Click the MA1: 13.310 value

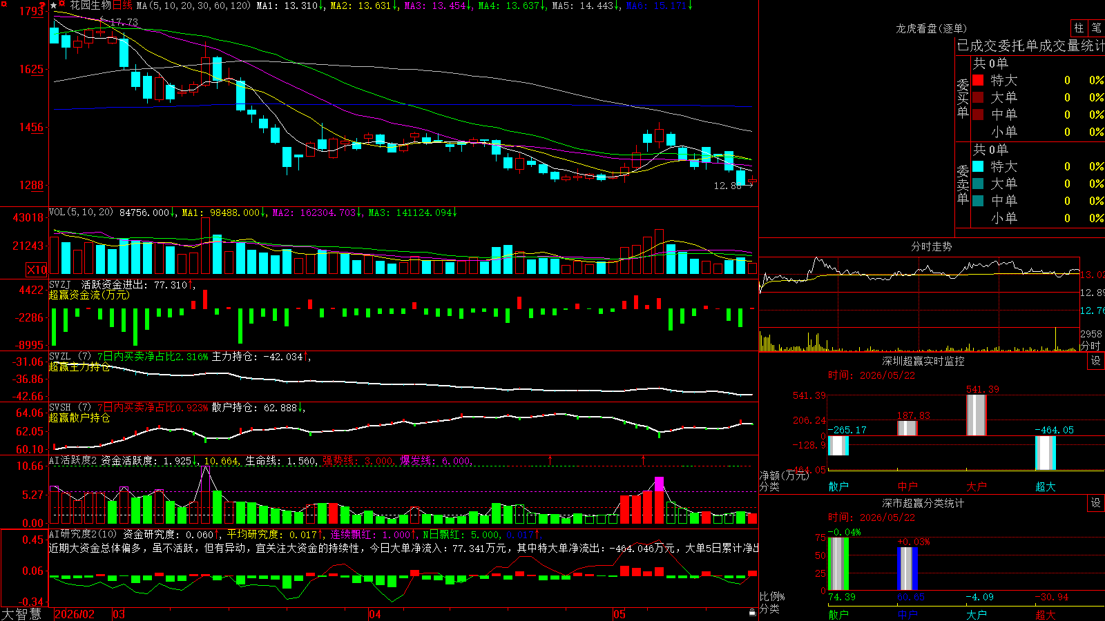point(290,6)
